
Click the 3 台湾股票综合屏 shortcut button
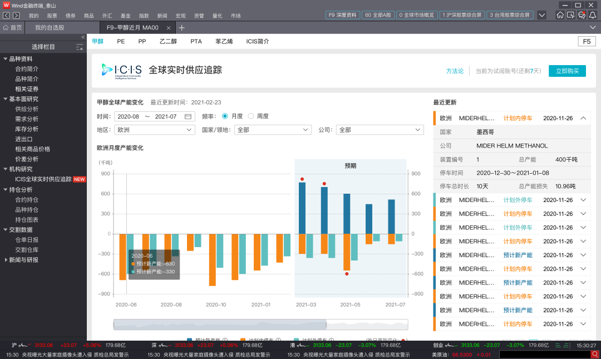tap(510, 15)
